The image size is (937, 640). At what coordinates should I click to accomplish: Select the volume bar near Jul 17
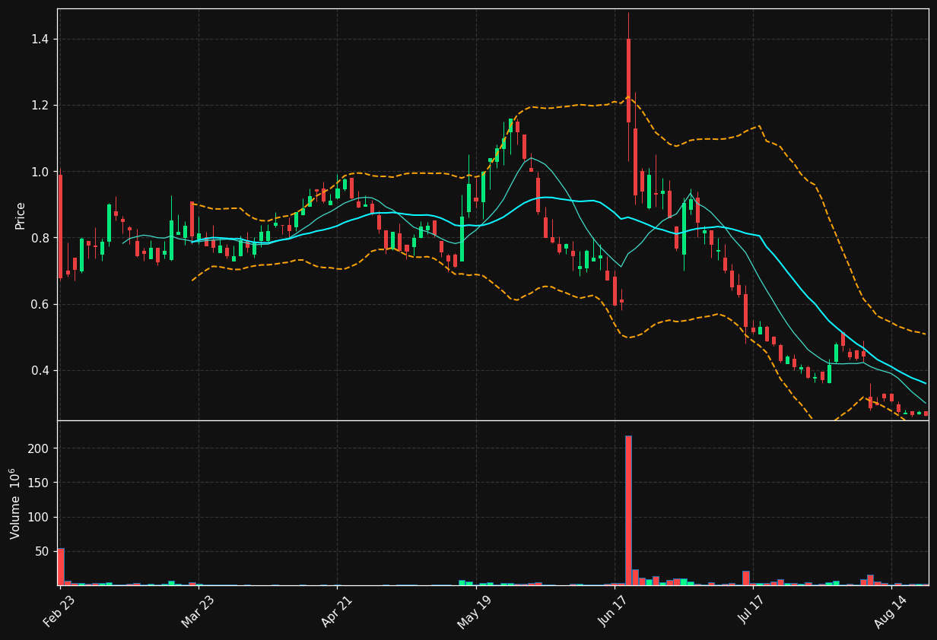pyautogui.click(x=746, y=578)
